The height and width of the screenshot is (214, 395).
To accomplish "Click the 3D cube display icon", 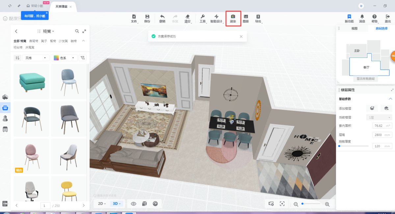I will (144, 204).
